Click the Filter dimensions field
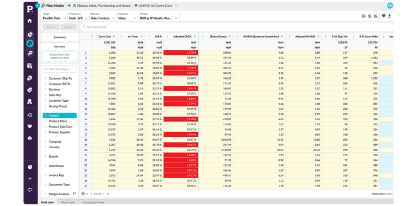 point(60,69)
